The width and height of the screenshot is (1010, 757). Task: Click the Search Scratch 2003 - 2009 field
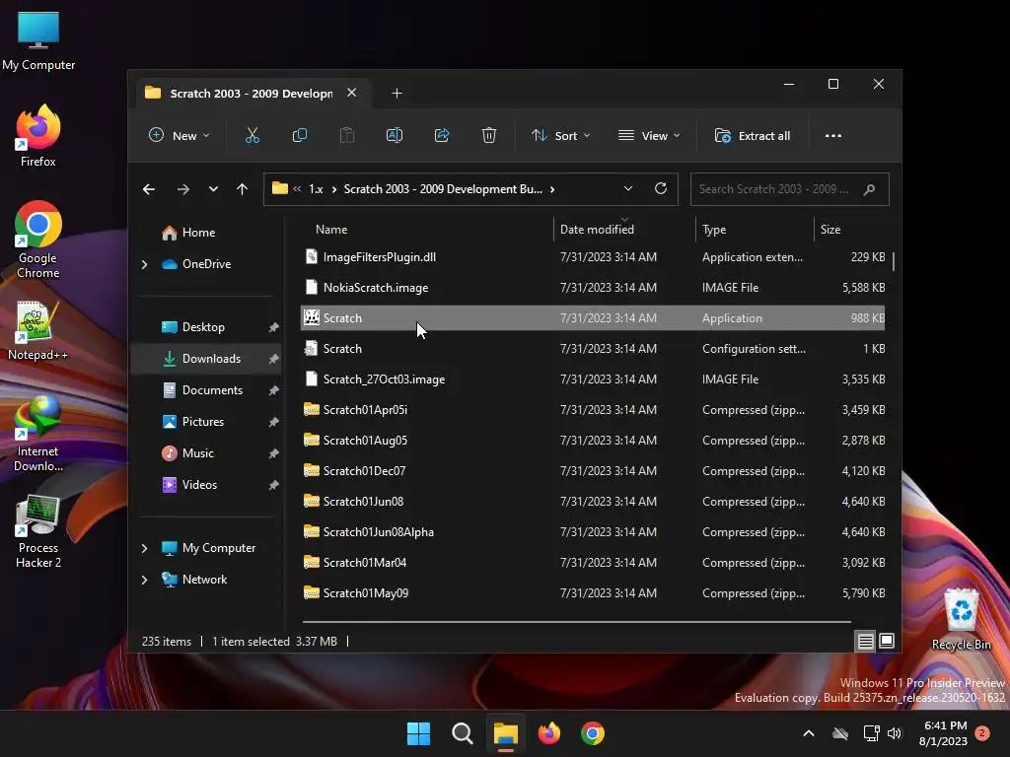790,189
